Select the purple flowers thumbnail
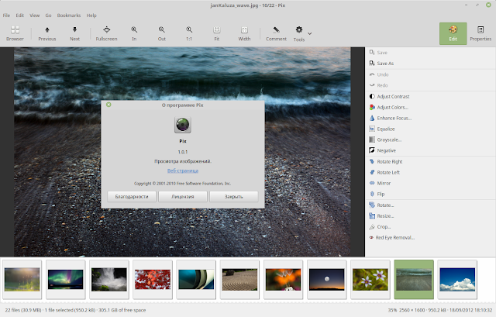 click(370, 279)
